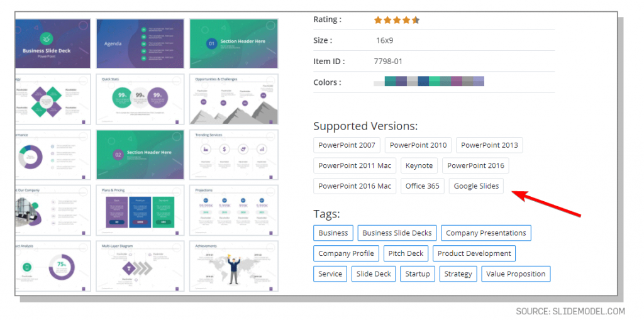Click the Product Development tag

pos(474,253)
